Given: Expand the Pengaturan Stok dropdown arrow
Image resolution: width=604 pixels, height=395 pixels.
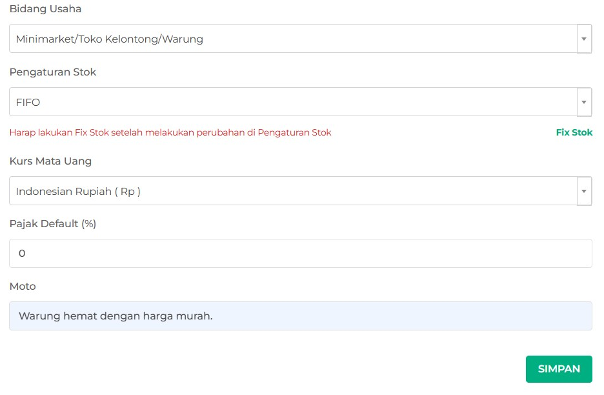Looking at the screenshot, I should point(583,102).
